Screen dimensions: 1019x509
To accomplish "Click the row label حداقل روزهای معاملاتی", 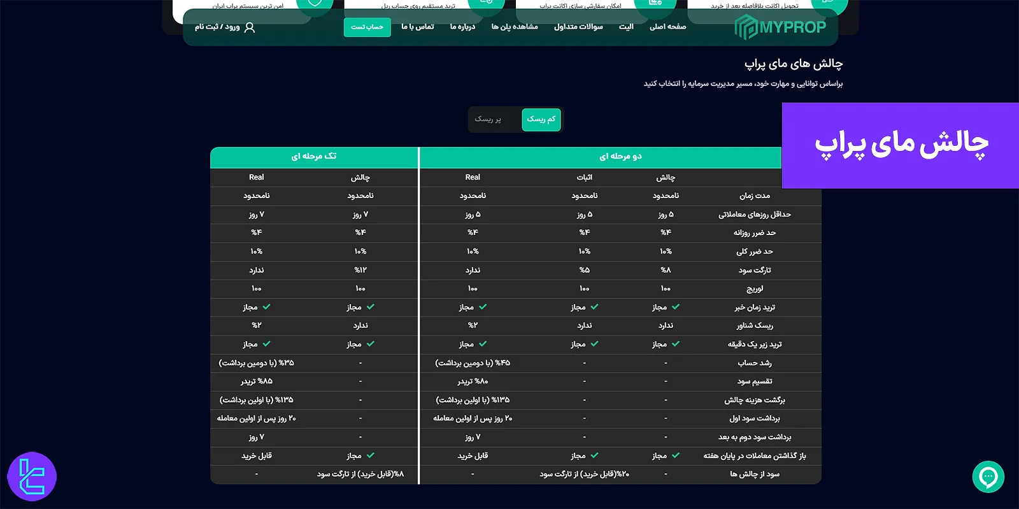I will point(755,215).
